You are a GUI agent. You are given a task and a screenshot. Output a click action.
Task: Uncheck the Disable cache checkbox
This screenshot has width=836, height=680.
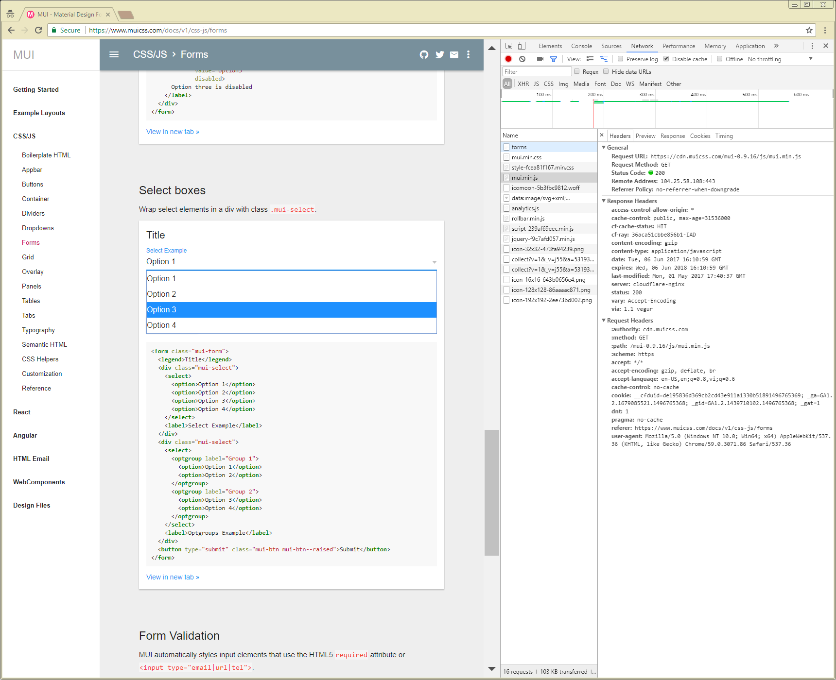click(666, 59)
